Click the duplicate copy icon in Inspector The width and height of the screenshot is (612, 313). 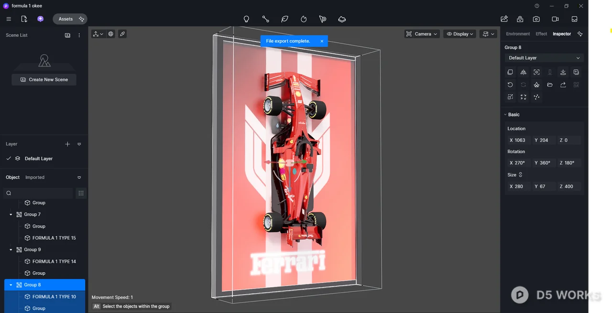tap(510, 72)
